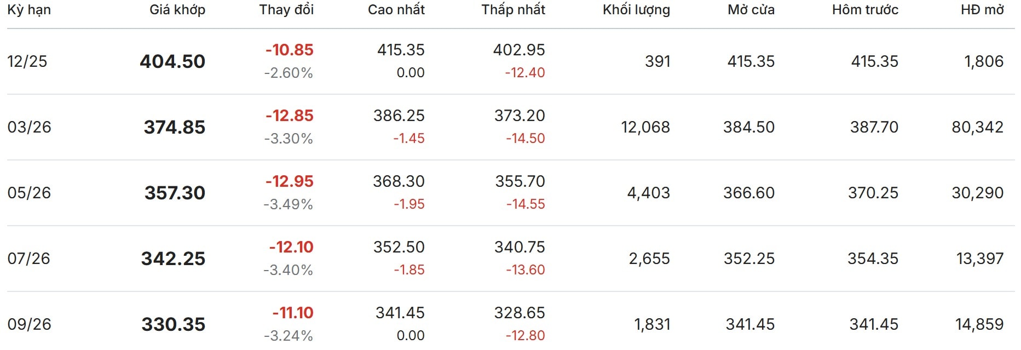Click the "Thay đổi" column header
Screen dimensions: 1021x350
point(286,10)
